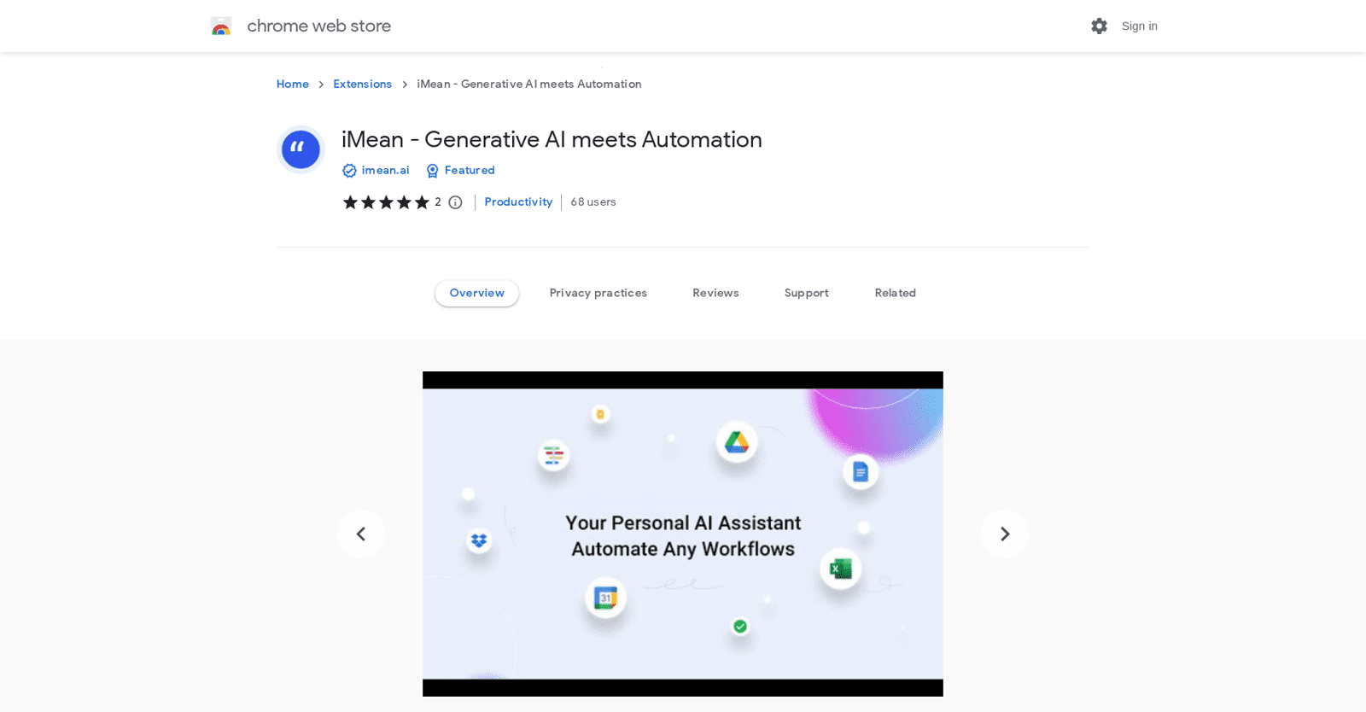Screen dimensions: 1366x712
Task: Click the Featured award ribbon icon
Action: [x=433, y=171]
